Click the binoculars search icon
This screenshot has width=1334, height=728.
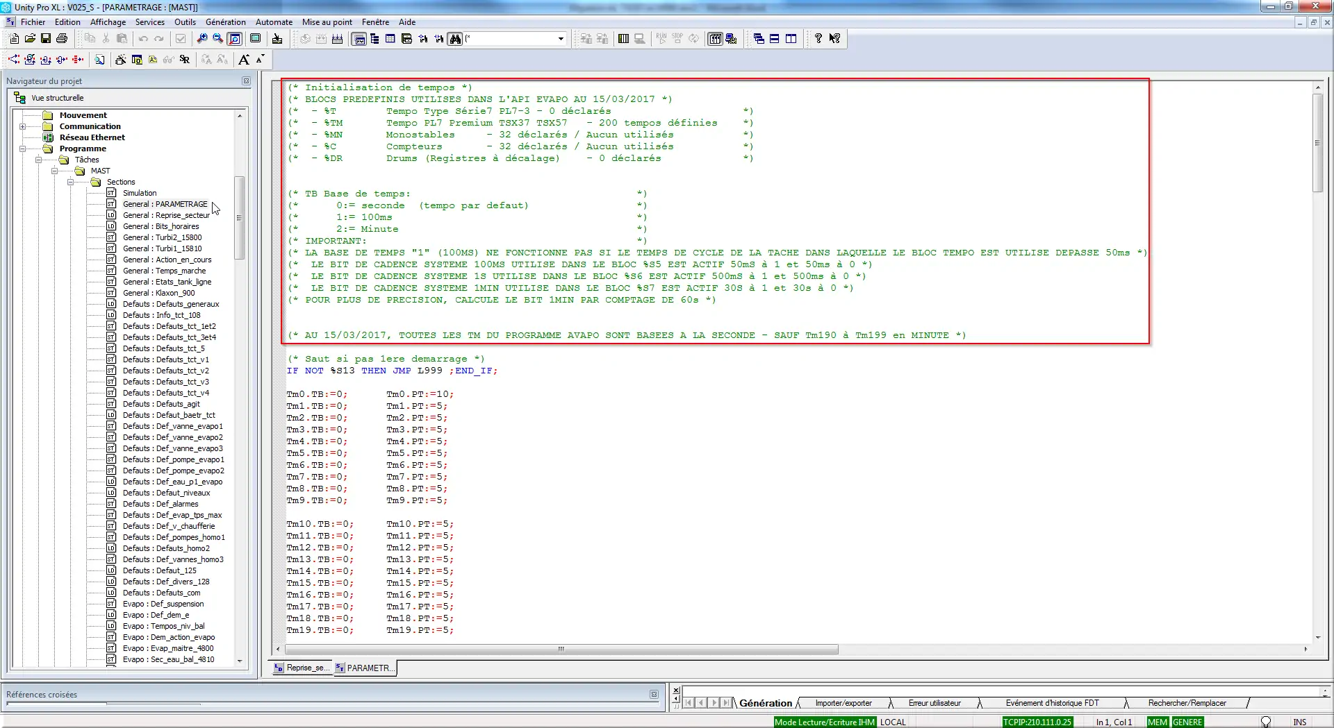455,39
